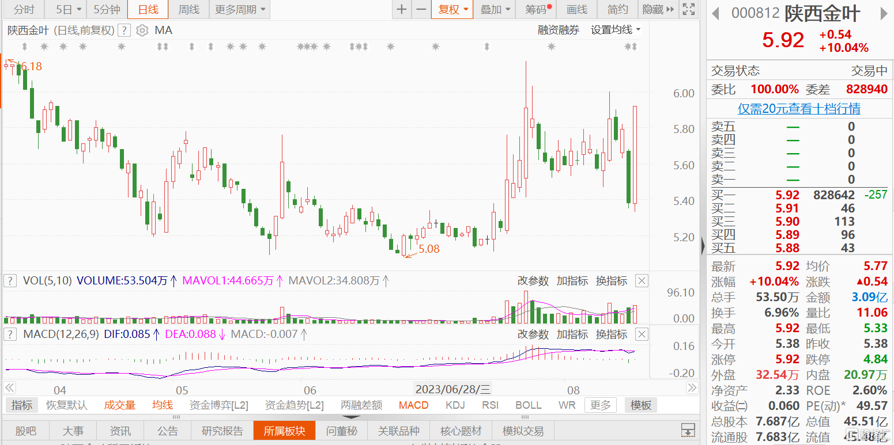The width and height of the screenshot is (894, 445).
Task: Close the VOL indicator panel
Action: (x=642, y=281)
